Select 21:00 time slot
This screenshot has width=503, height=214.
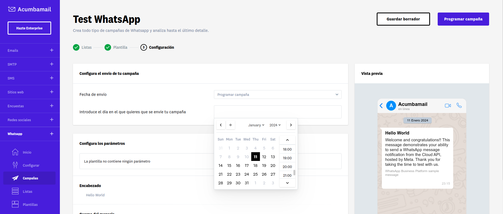pos(287,175)
